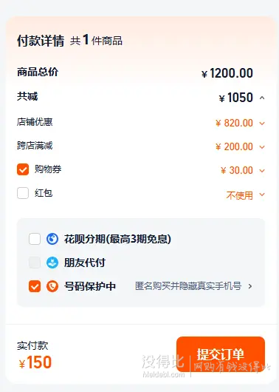Select the 花呗分期(最高3期免息) option text
The height and width of the screenshot is (392, 279).
point(117,239)
